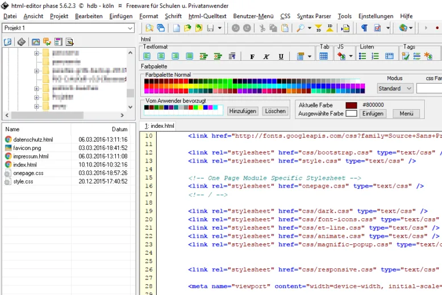Open the dropdown arrow next to the checkbox document icon
The height and width of the screenshot is (295, 442).
[x=388, y=28]
